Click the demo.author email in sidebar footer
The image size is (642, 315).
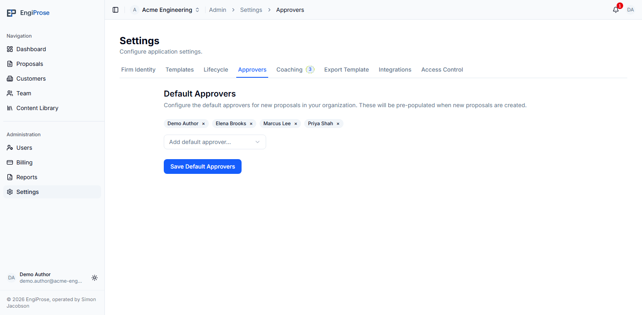(51, 281)
